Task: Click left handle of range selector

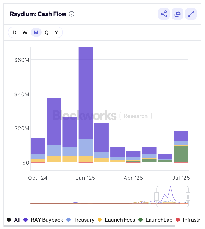Action: point(156,197)
